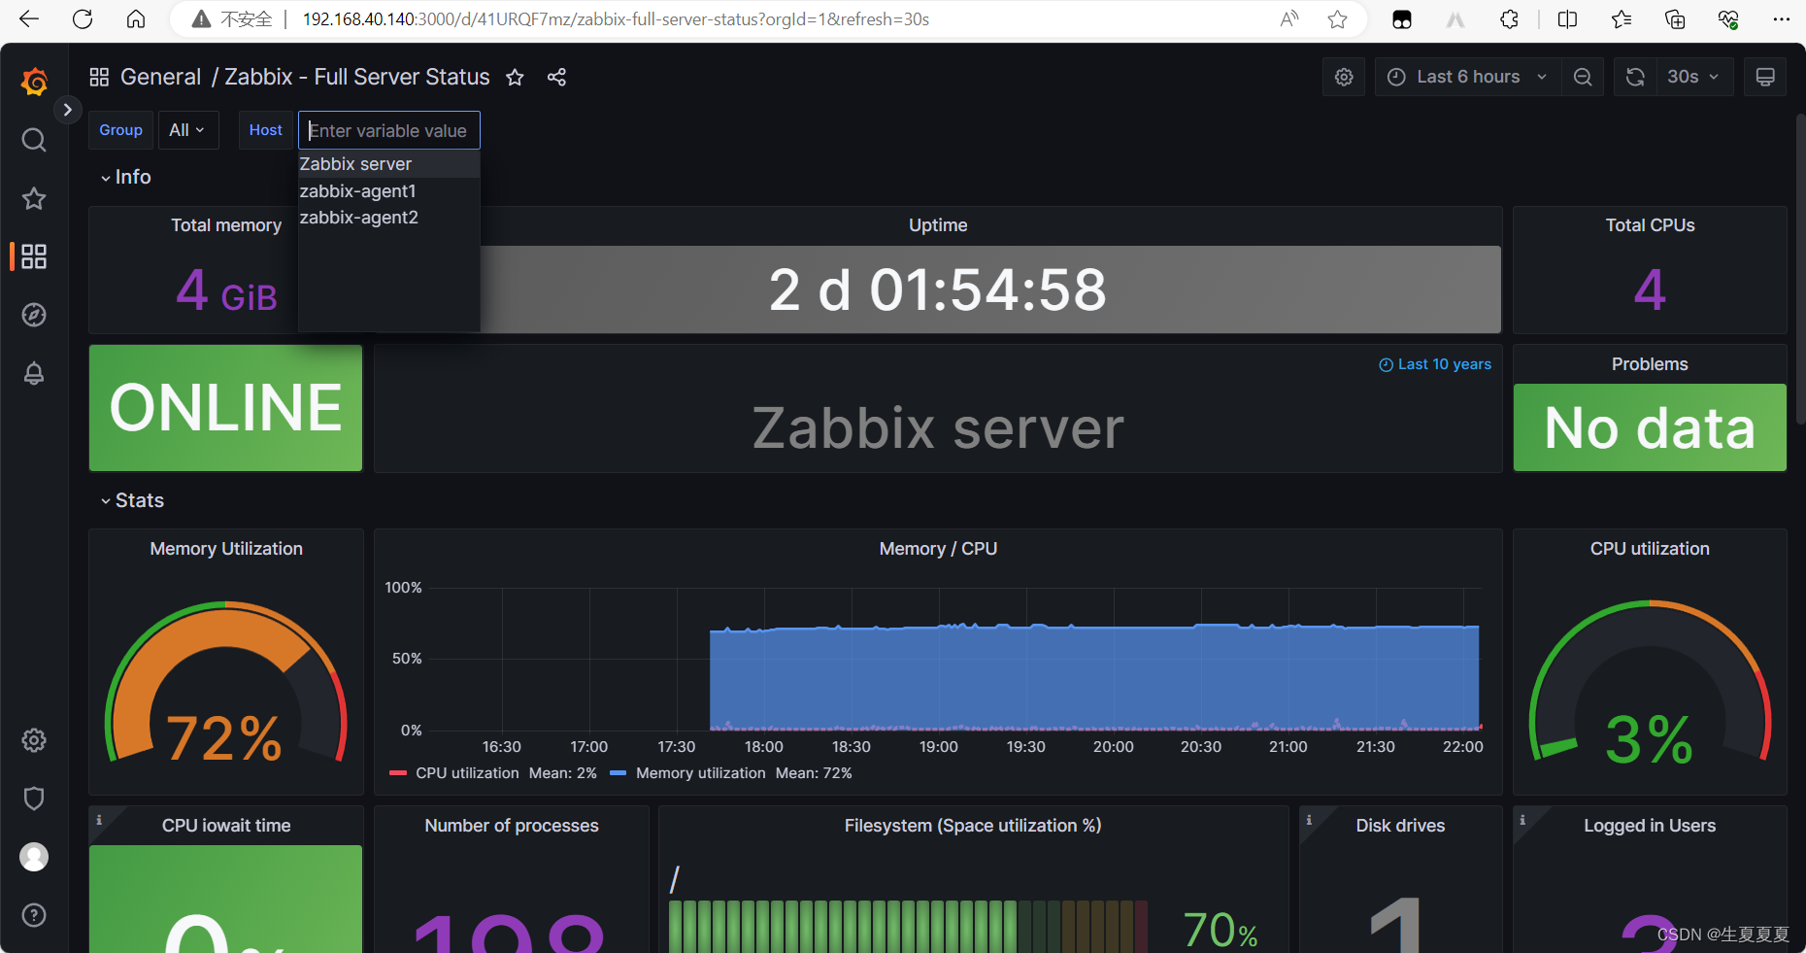Open browser settings and more menu
Viewport: 1806px width, 953px height.
pos(1782,19)
